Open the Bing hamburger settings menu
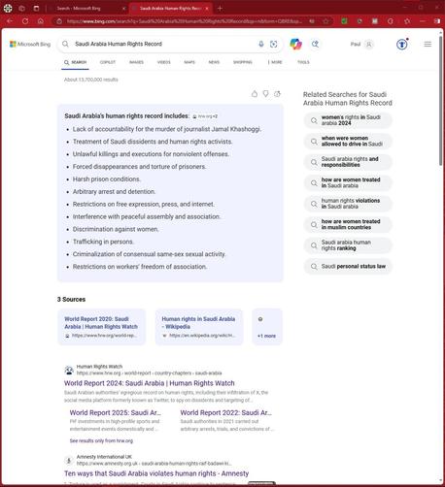 pyautogui.click(x=428, y=44)
